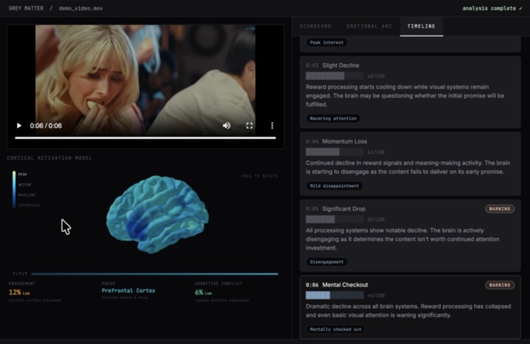This screenshot has height=344, width=530.
Task: Click the GREY MATTER title link
Action: (x=26, y=8)
